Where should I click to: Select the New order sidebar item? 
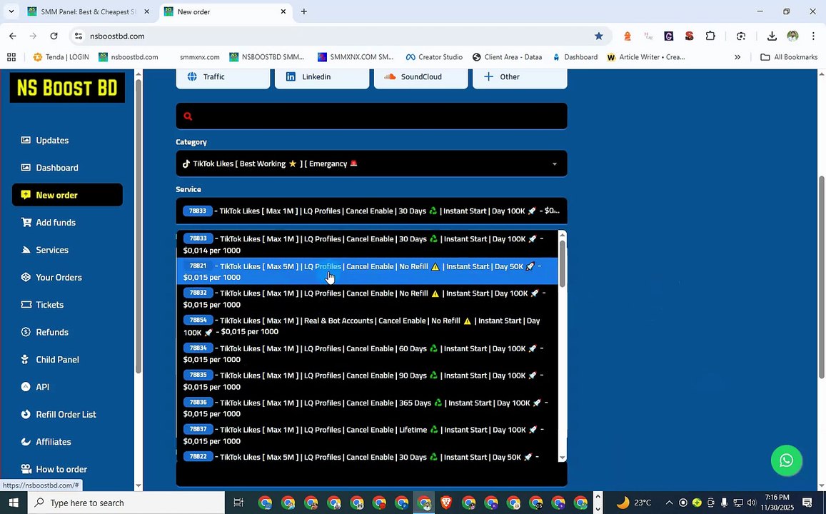coord(67,195)
